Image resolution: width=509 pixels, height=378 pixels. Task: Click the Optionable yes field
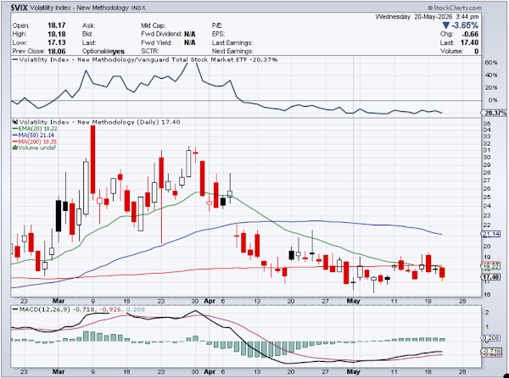point(103,51)
